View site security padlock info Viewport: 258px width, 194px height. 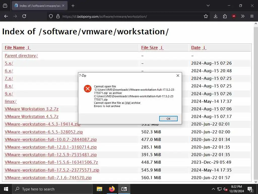click(58, 16)
